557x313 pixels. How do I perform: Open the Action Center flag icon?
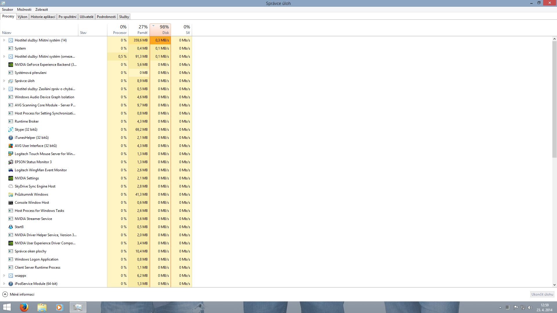click(516, 307)
